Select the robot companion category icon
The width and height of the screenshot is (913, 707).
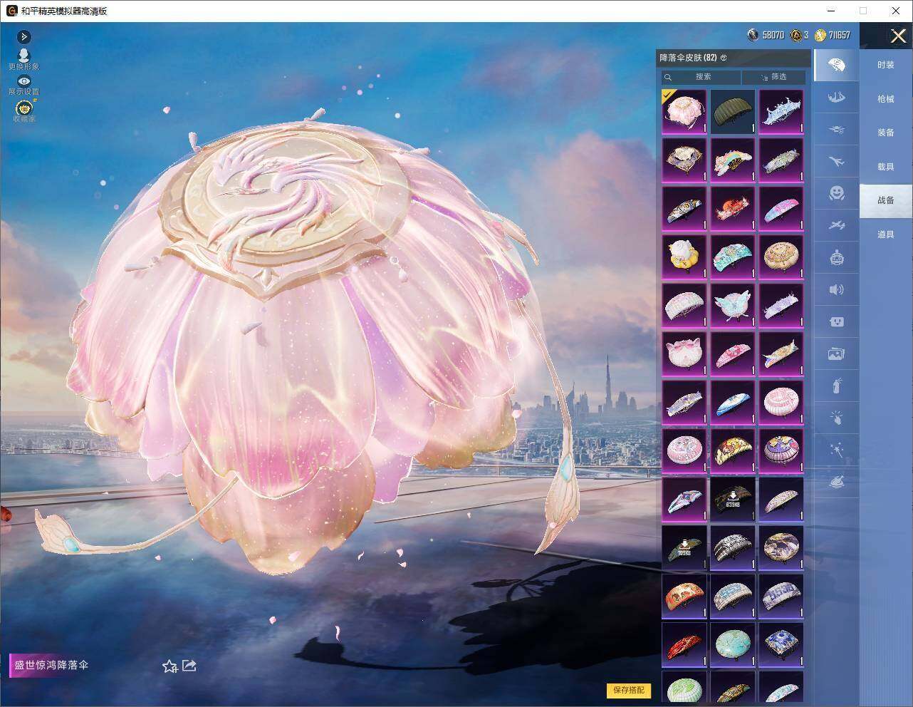coord(837,257)
